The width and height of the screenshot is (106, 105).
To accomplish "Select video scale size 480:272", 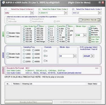I will 35,37.
